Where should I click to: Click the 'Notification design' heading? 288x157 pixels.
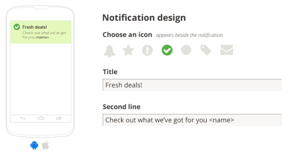[x=144, y=18]
